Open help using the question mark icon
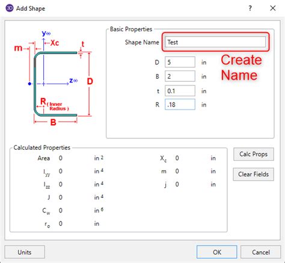The width and height of the screenshot is (285, 263). 250,8
